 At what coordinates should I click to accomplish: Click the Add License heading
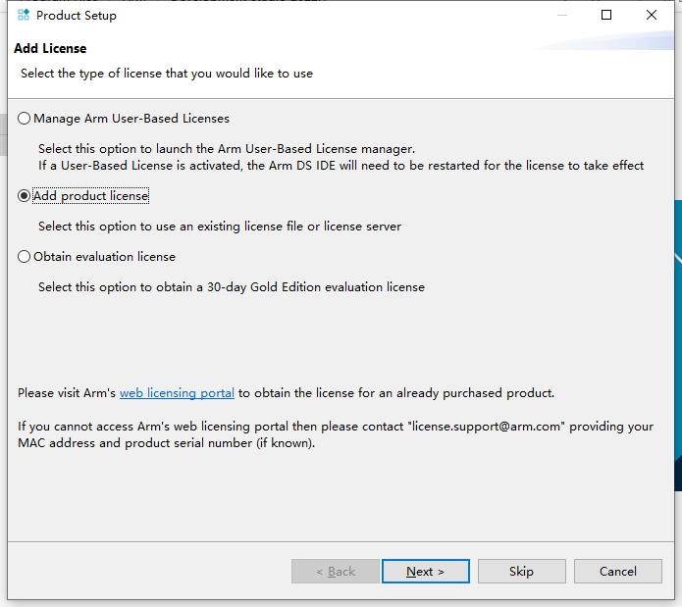pyautogui.click(x=50, y=48)
